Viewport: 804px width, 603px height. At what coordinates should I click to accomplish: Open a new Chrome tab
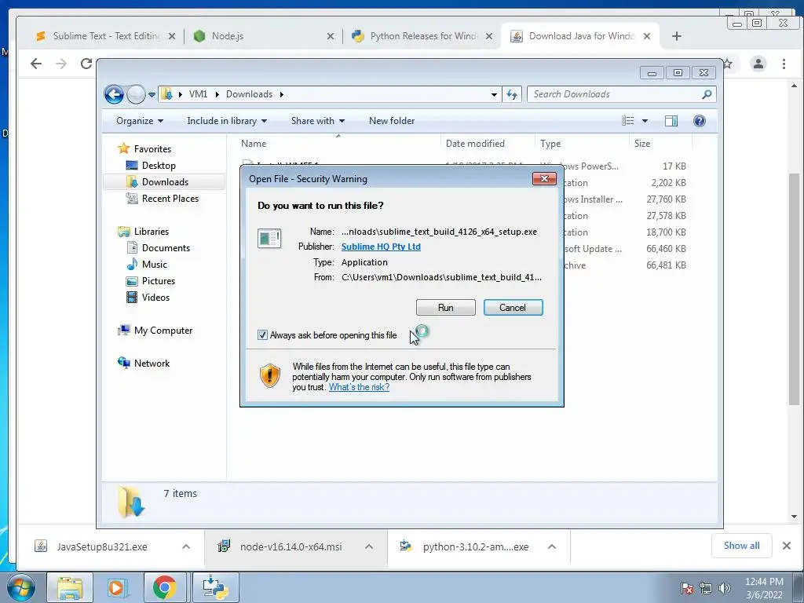point(676,36)
